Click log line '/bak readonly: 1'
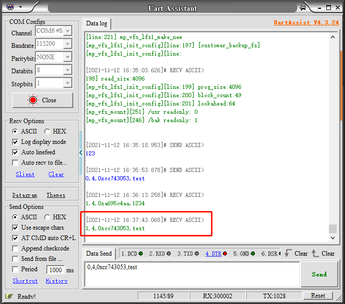 tap(142, 120)
